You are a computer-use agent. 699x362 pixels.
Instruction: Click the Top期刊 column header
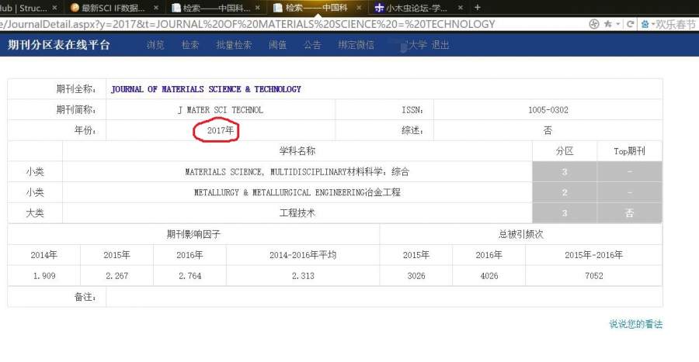point(629,151)
